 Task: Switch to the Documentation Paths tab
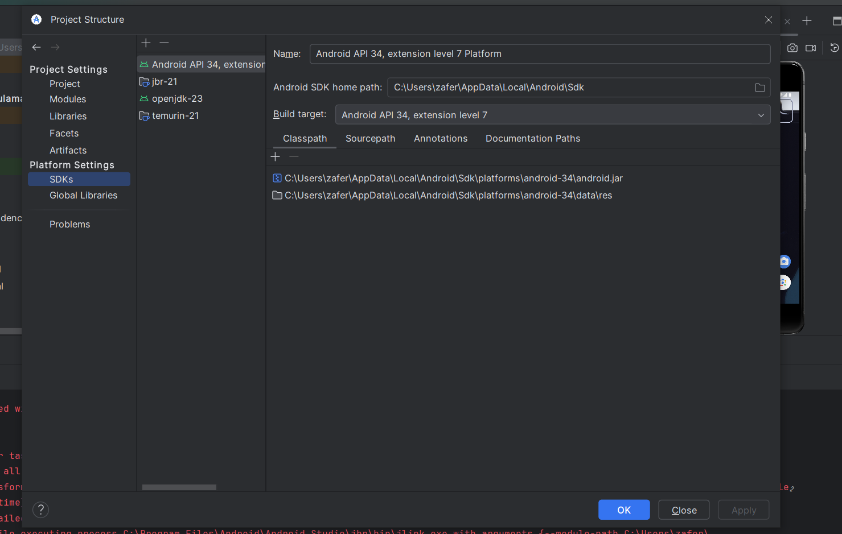click(533, 138)
